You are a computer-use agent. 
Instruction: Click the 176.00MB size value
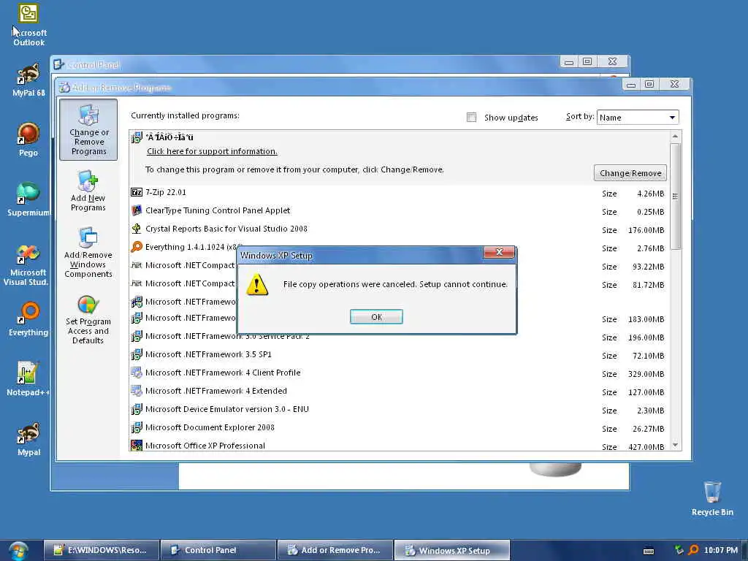tap(646, 230)
